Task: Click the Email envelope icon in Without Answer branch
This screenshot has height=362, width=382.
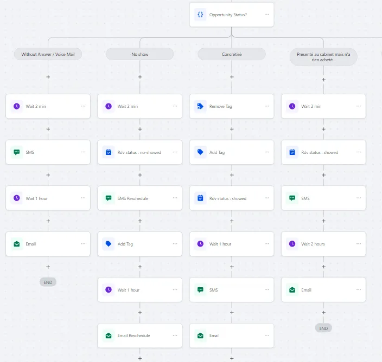Action: (17, 244)
